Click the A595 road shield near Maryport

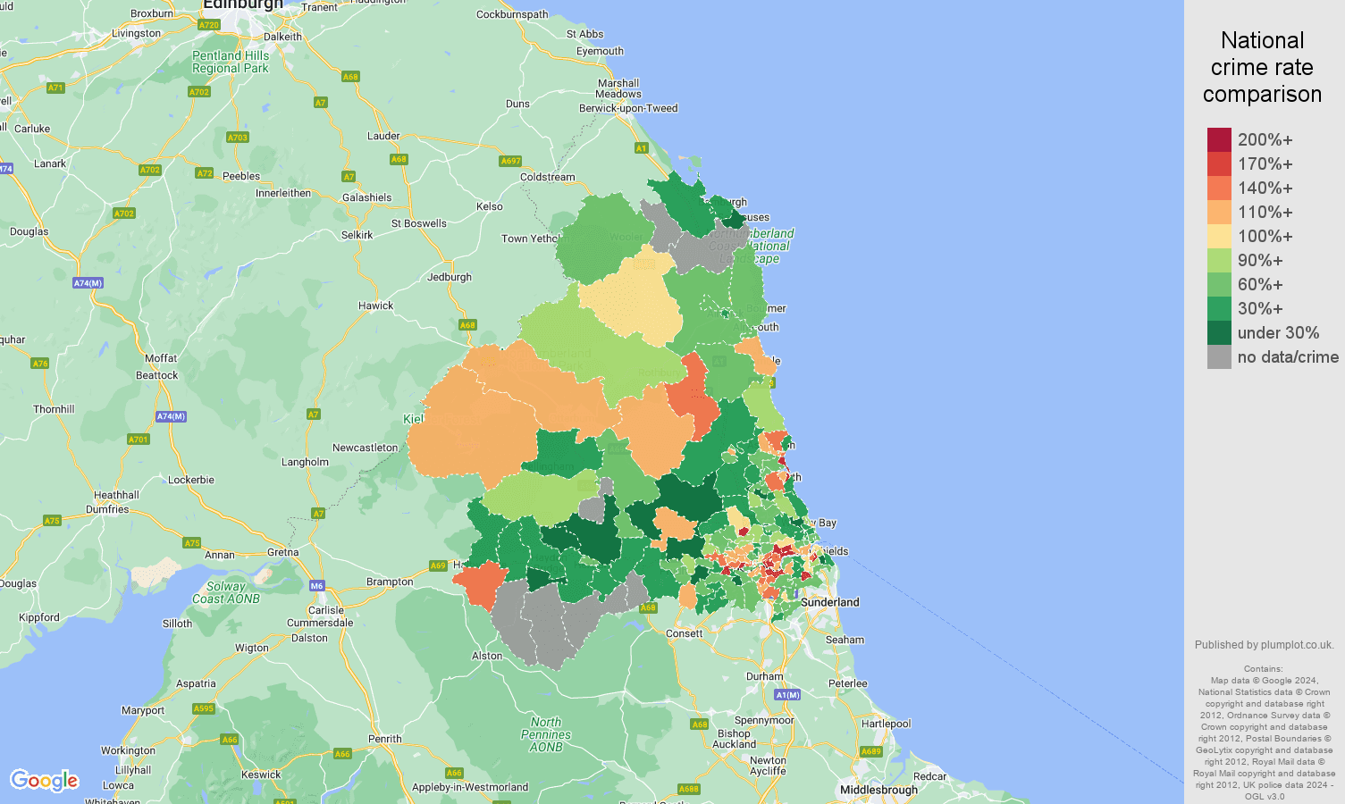coord(204,709)
